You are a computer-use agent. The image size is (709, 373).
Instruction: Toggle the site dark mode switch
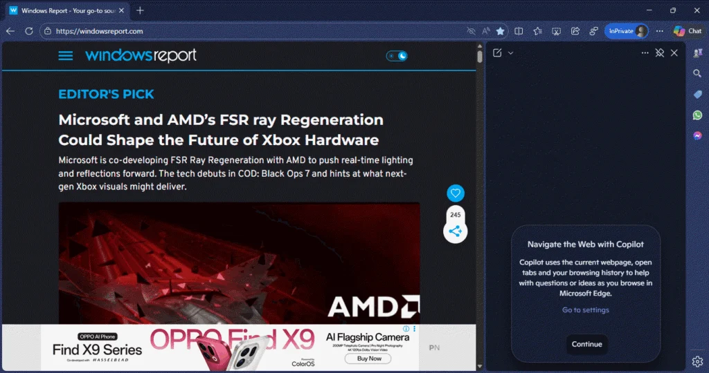tap(397, 56)
